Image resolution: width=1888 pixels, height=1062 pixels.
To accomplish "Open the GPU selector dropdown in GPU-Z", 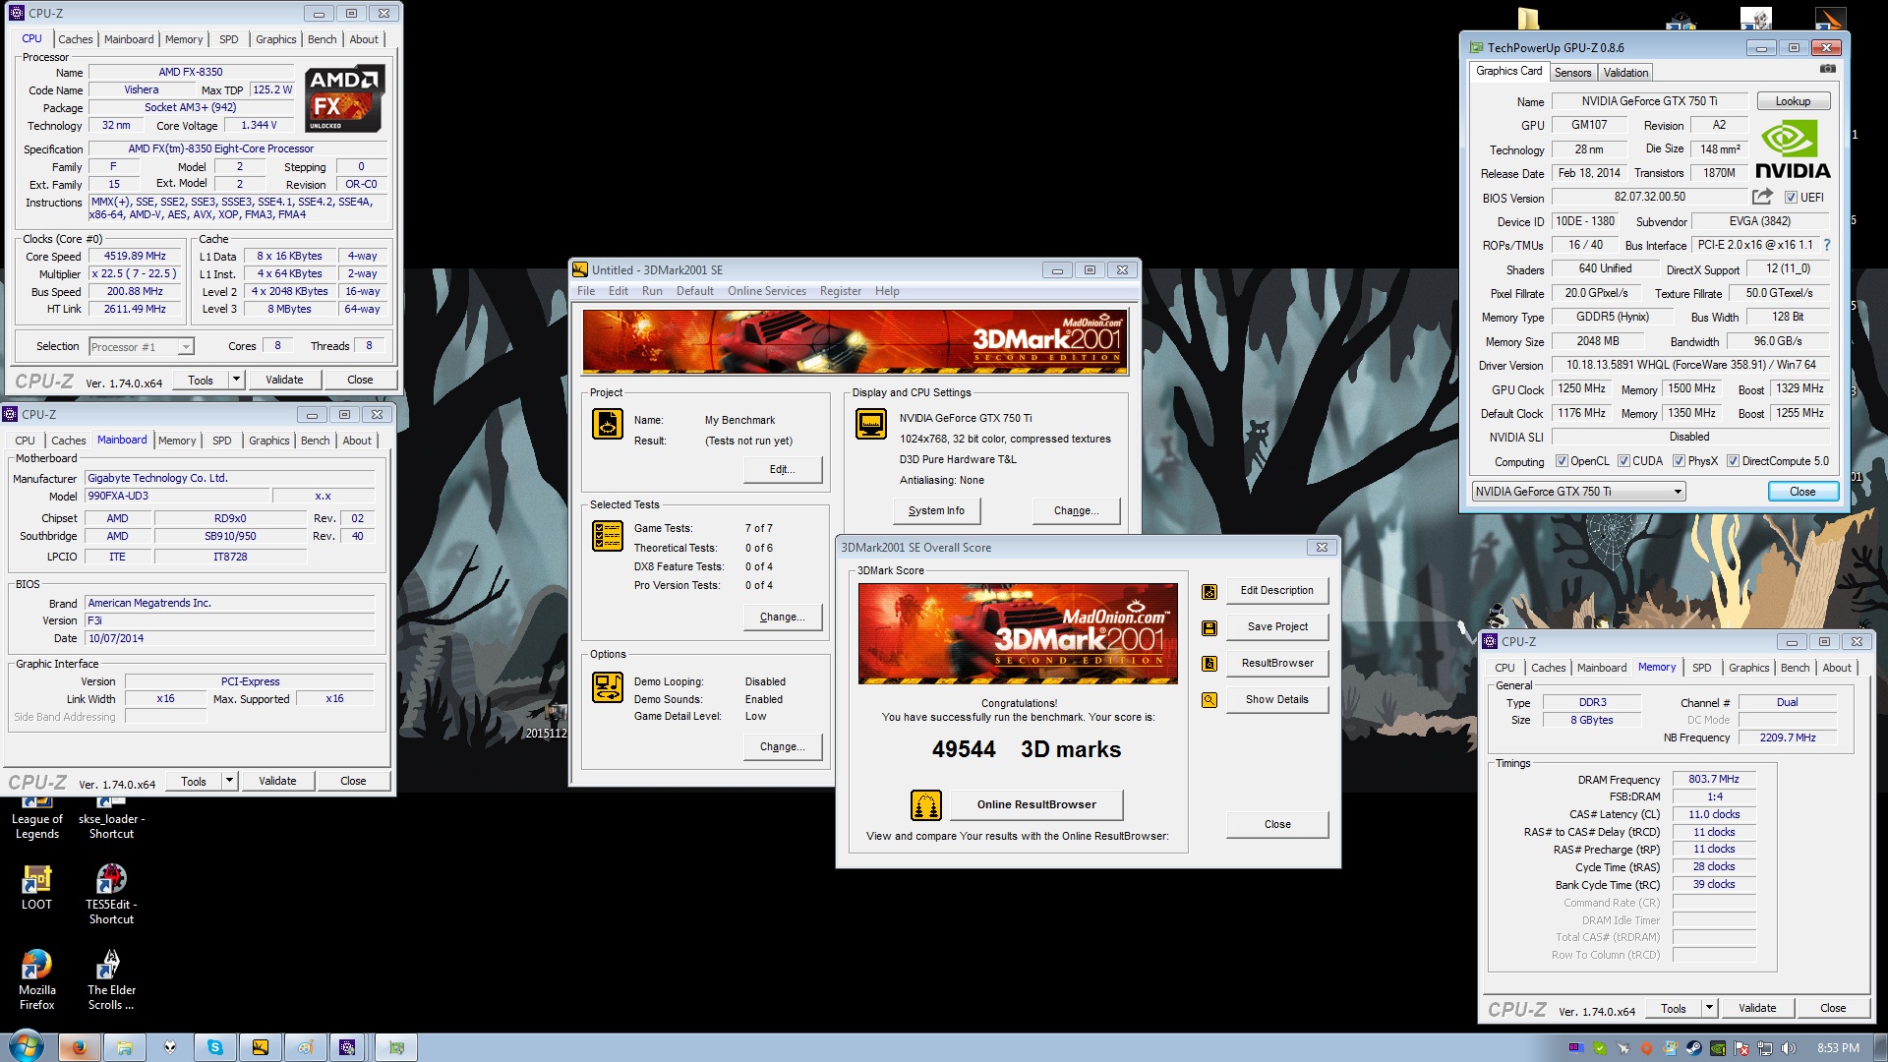I will 1578,492.
